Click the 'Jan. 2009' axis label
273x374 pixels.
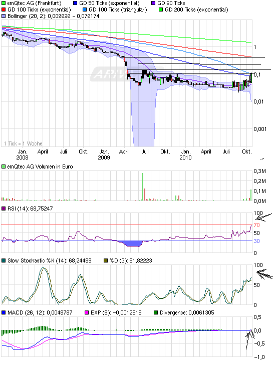[104, 154]
